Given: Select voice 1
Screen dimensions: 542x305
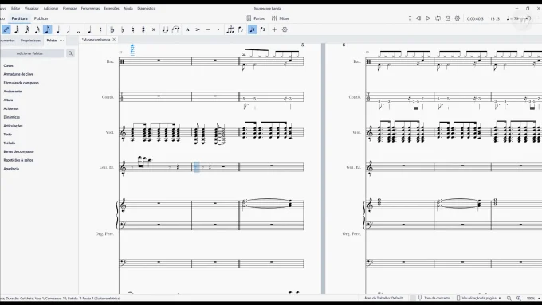Looking at the screenshot, I should [253, 29].
